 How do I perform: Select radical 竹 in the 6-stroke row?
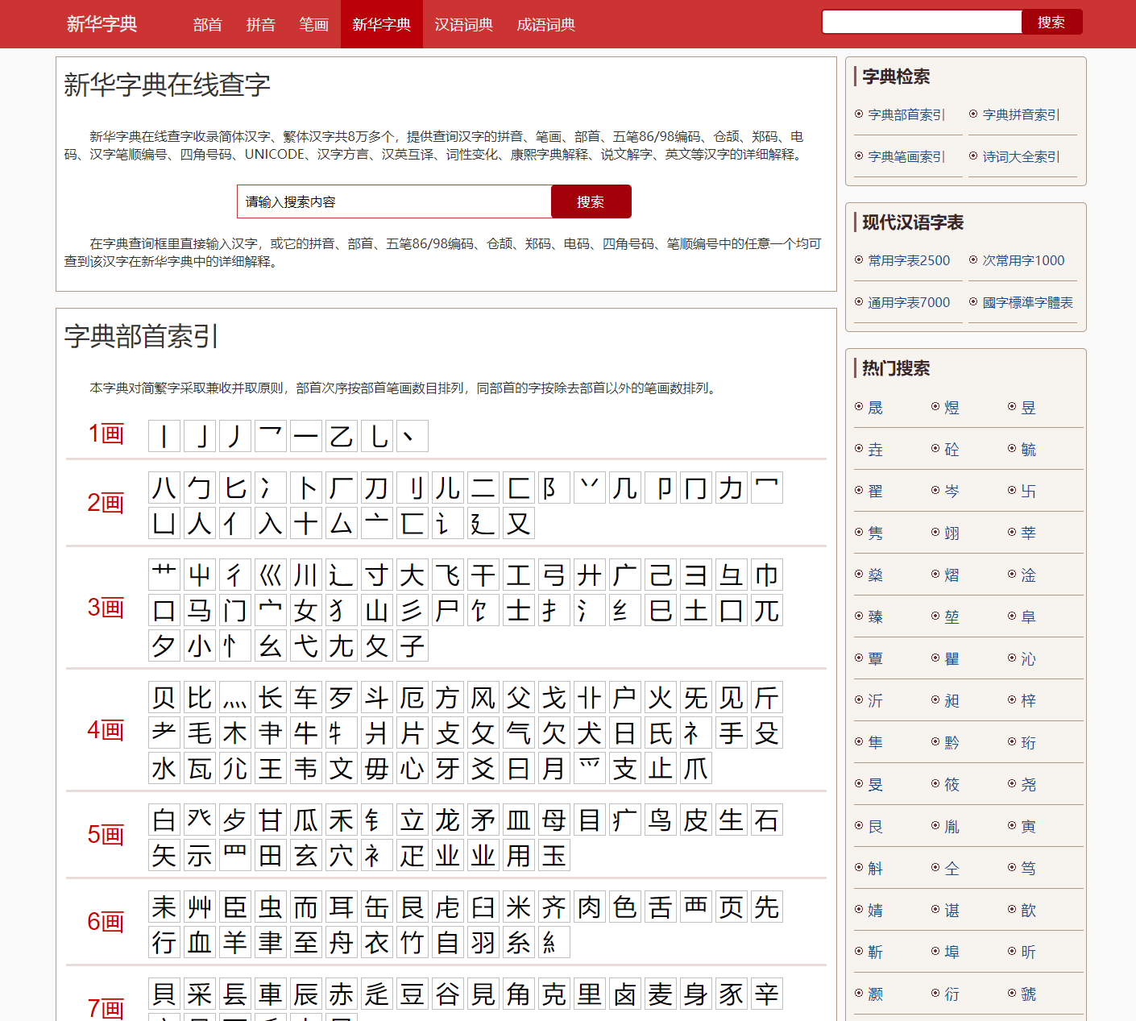tap(412, 941)
